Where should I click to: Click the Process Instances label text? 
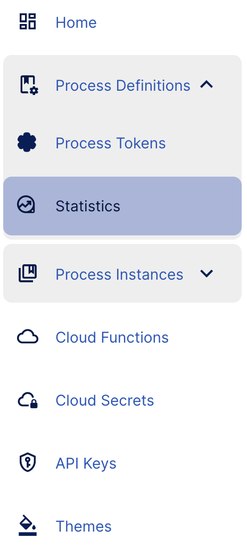click(119, 274)
